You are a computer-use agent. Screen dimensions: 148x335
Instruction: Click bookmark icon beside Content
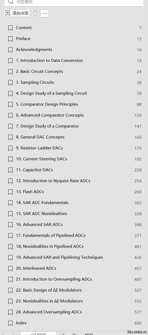point(10,28)
